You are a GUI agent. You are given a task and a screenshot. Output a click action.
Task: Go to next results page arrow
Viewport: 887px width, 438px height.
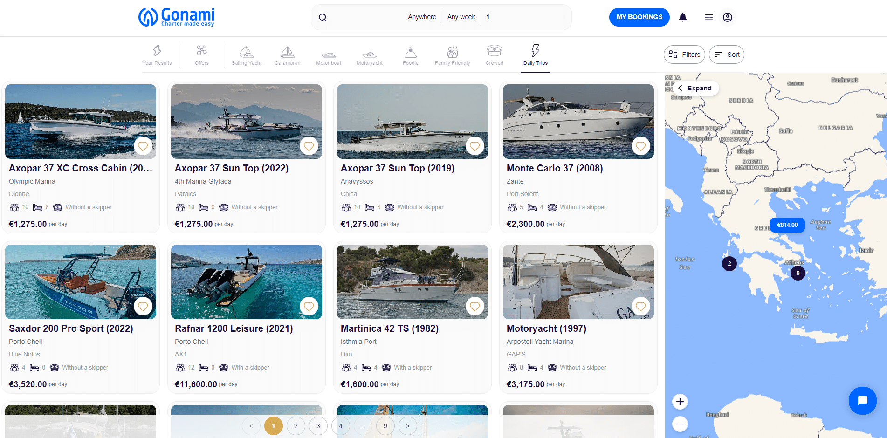[x=408, y=426]
